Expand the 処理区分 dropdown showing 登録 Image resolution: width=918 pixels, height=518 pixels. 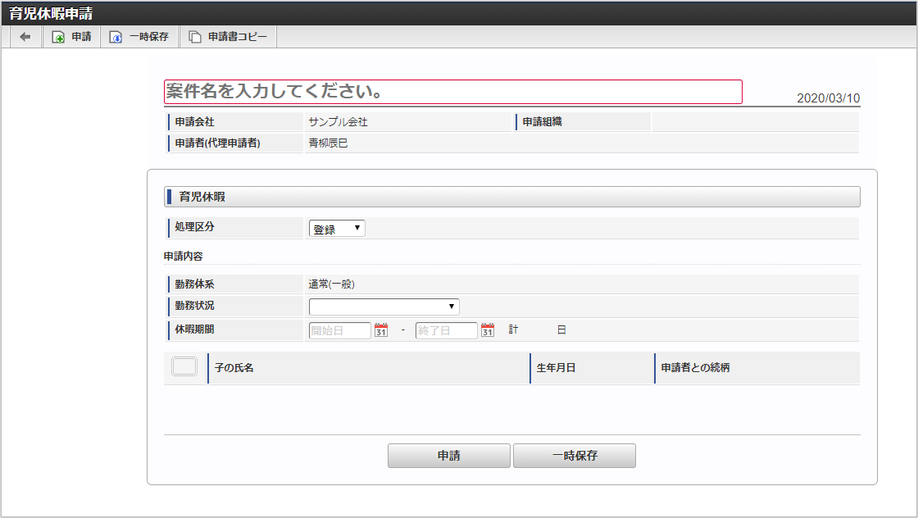tap(337, 229)
